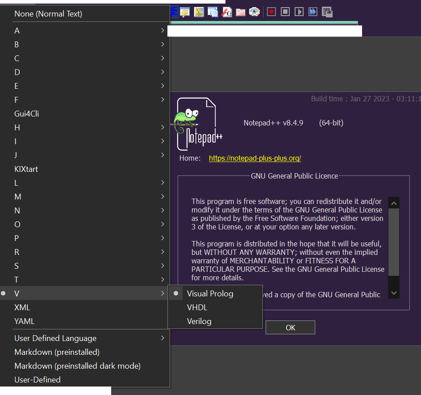421x395 pixels.
Task: Toggle the Document List toolbar icon
Action: pyautogui.click(x=213, y=12)
